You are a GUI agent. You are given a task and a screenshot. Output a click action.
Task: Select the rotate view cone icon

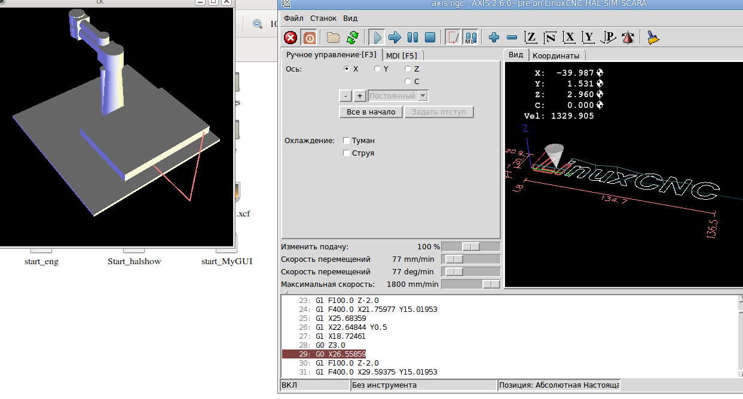point(627,38)
